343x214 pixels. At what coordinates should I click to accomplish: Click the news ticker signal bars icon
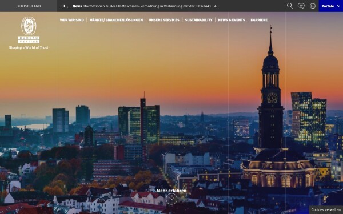[69, 6]
